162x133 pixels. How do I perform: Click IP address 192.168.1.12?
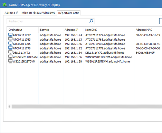pos(73,48)
